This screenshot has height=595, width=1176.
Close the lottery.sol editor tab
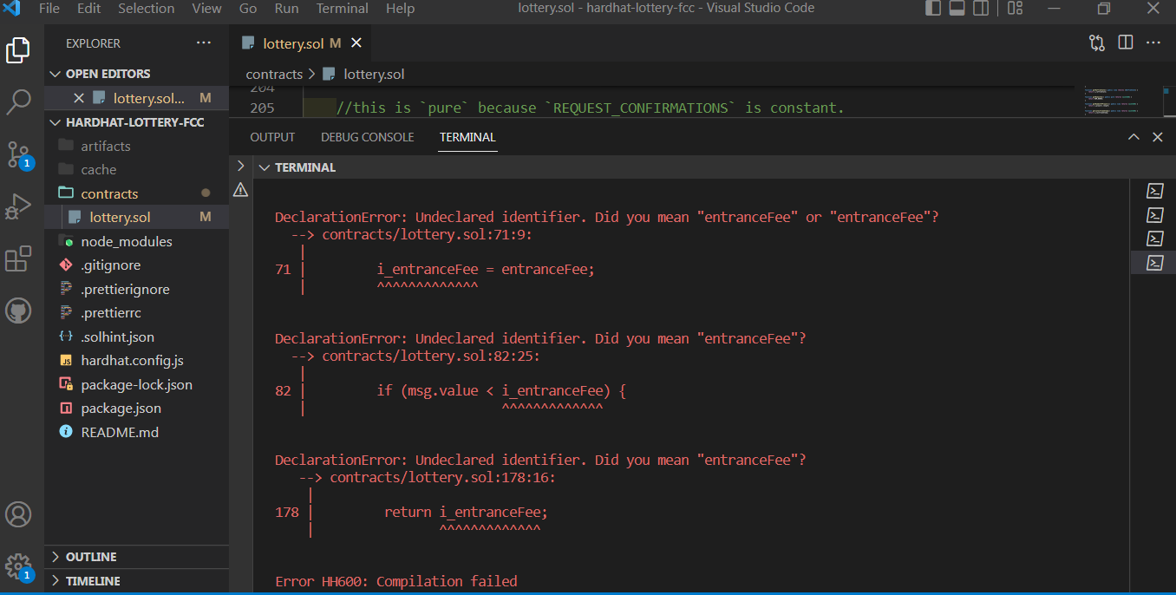pos(356,42)
